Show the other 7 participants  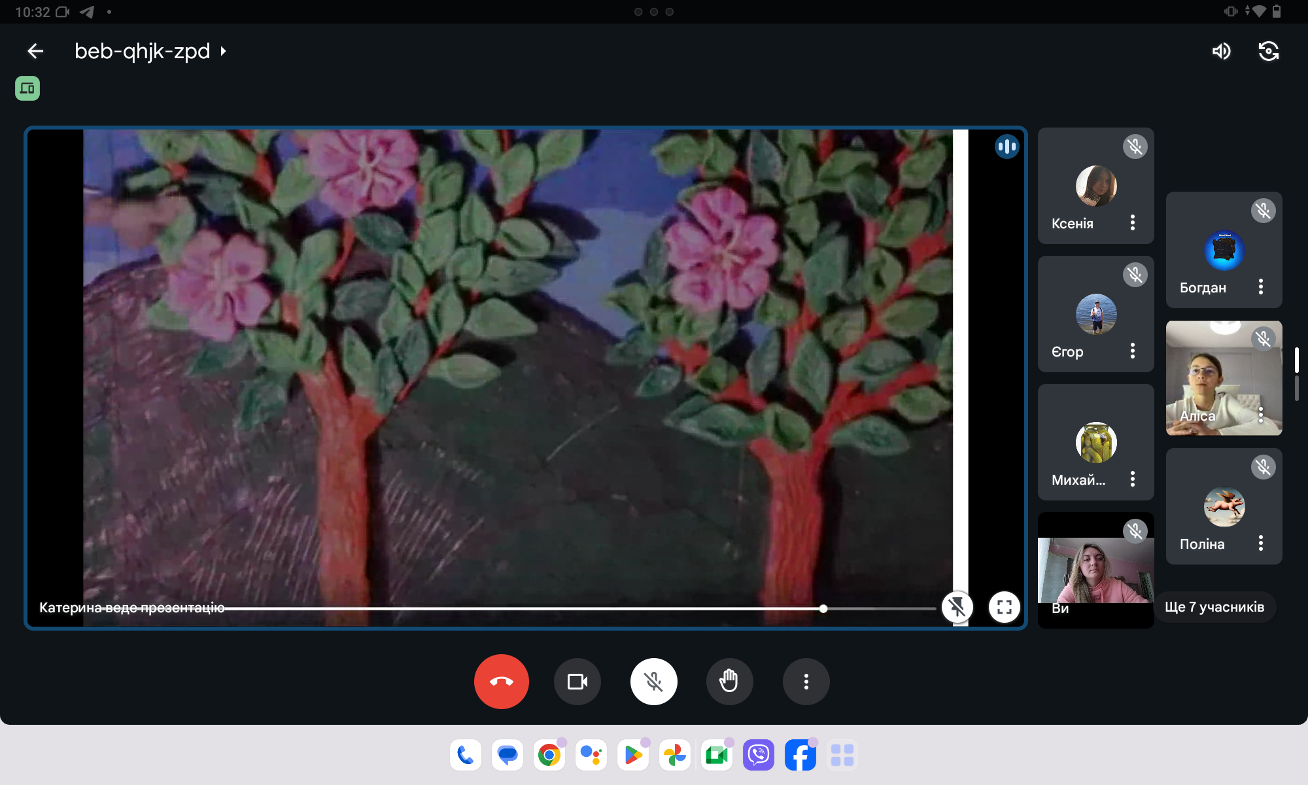tap(1214, 607)
